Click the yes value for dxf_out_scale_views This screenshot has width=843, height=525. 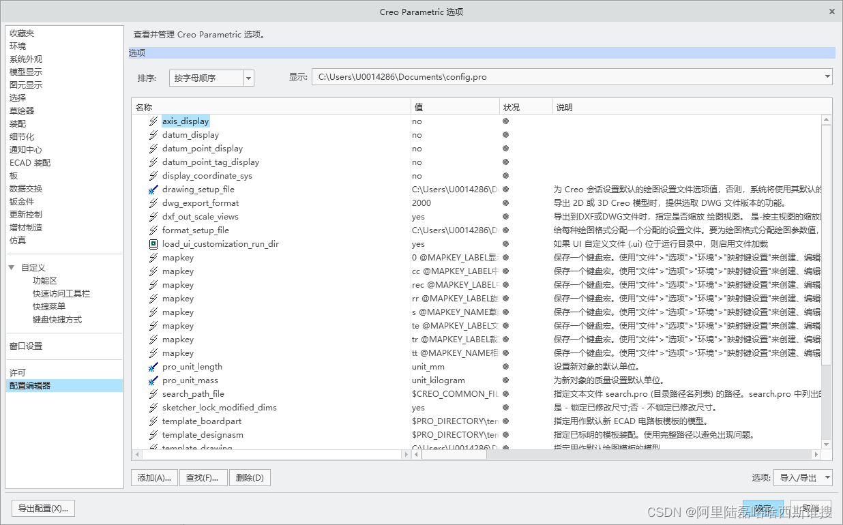click(x=418, y=217)
